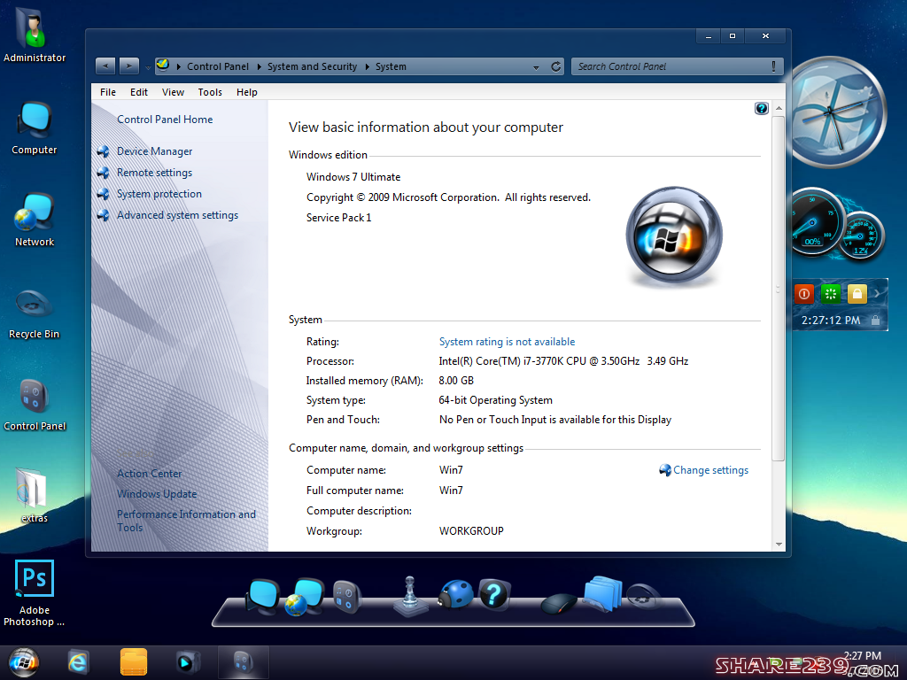Open the View menu
907x680 pixels.
click(x=173, y=92)
